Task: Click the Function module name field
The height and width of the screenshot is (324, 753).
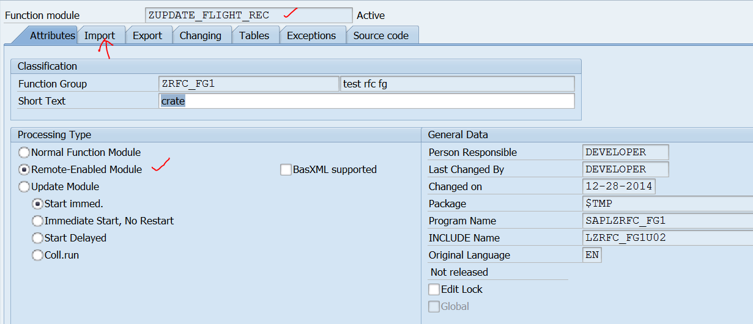Action: pos(249,15)
